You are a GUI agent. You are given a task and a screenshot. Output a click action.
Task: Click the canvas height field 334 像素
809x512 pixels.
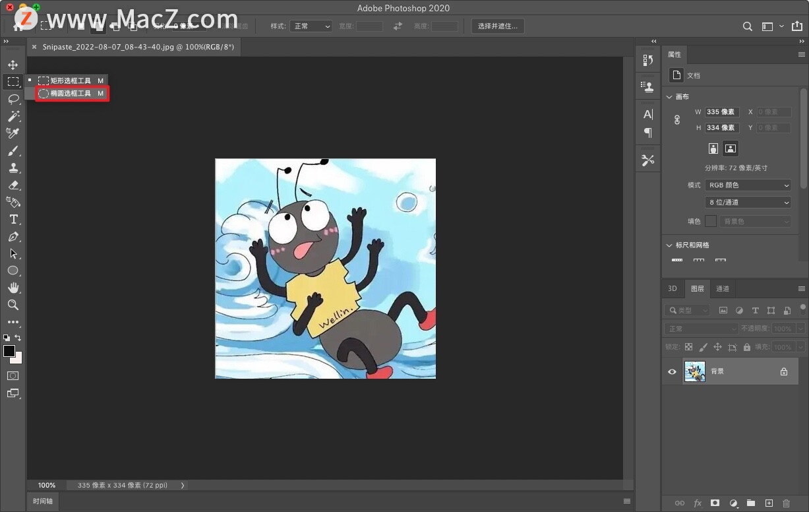coord(722,128)
